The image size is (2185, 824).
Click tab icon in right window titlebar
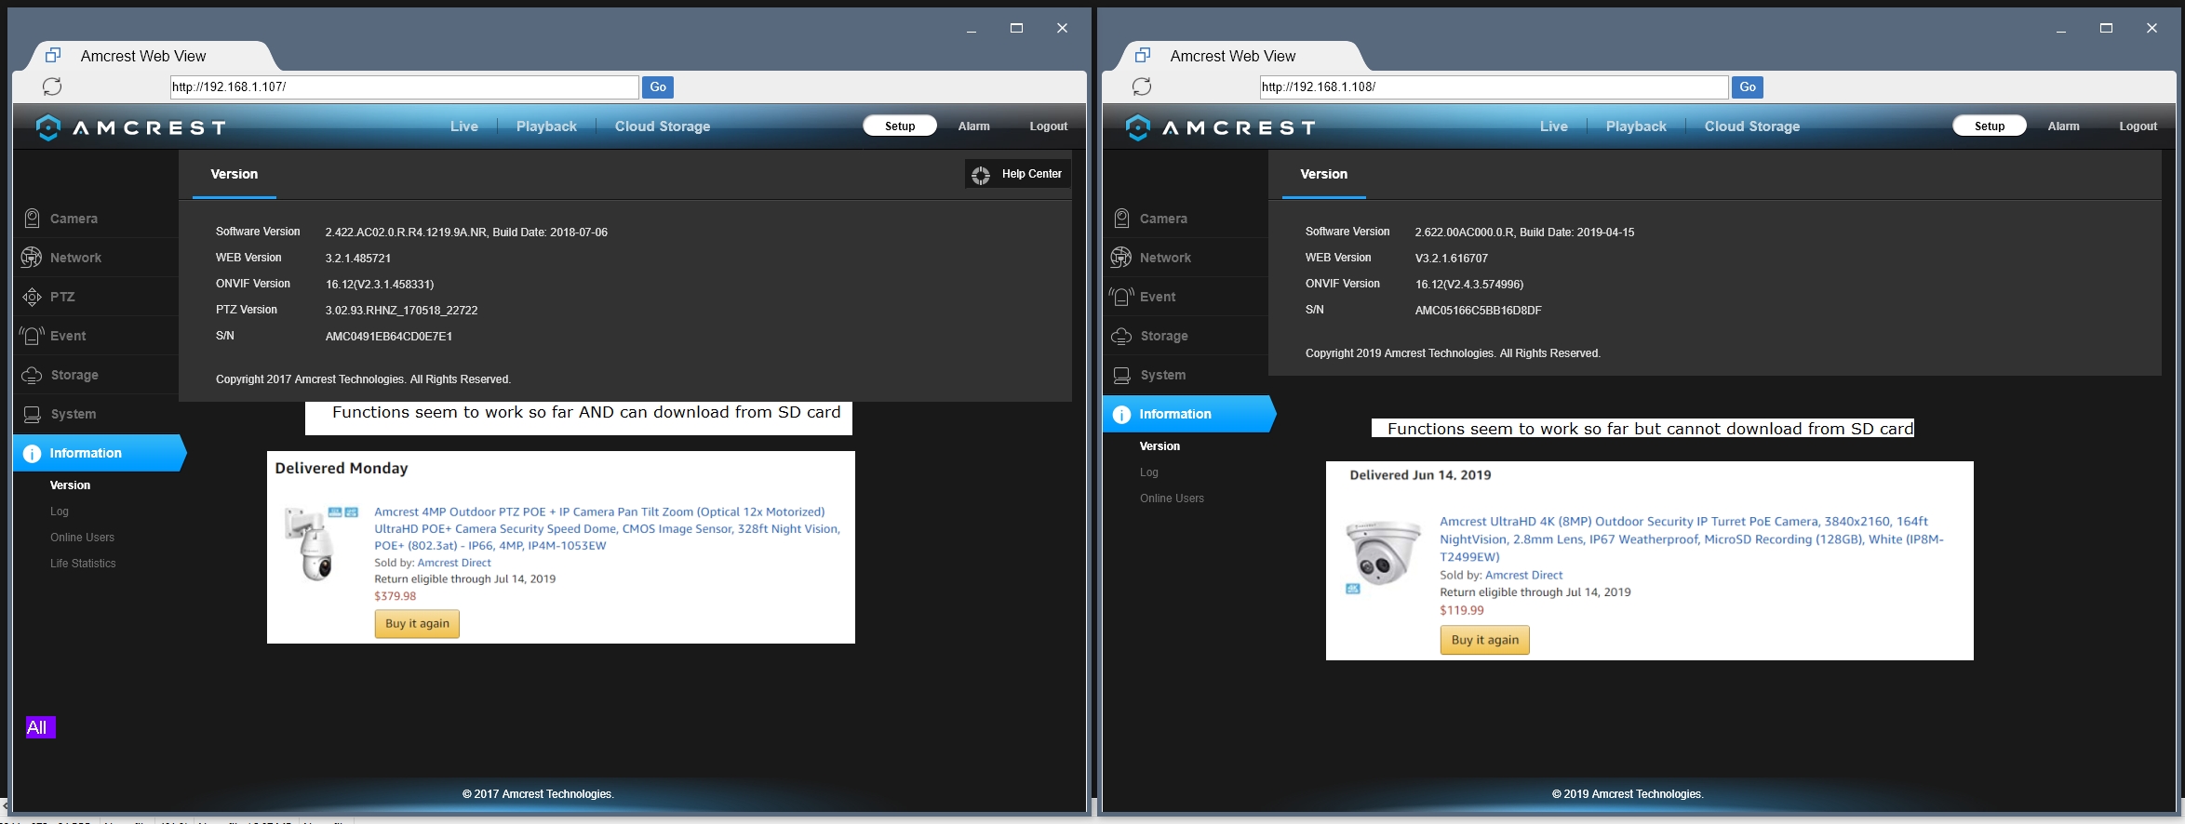click(x=1143, y=56)
